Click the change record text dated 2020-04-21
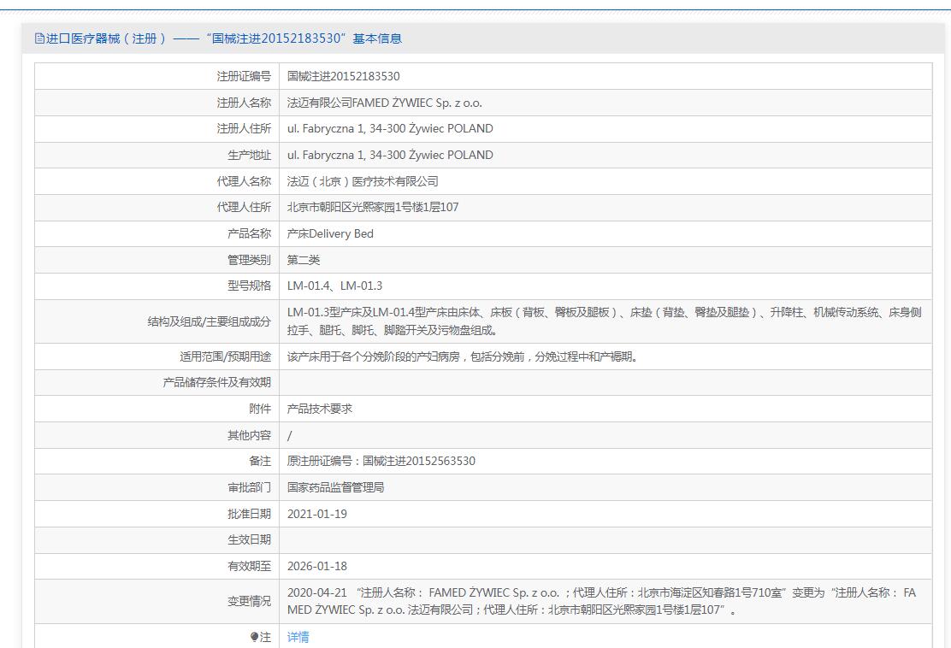Screen dimensions: 951x648 601,601
